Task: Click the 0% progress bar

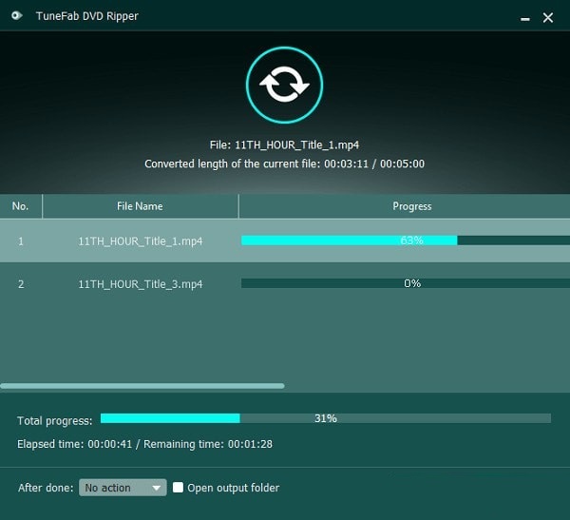Action: (x=406, y=283)
